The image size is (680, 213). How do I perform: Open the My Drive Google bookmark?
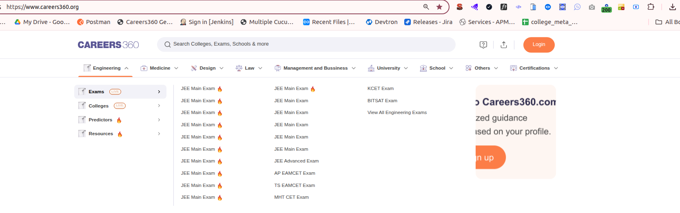pyautogui.click(x=42, y=22)
